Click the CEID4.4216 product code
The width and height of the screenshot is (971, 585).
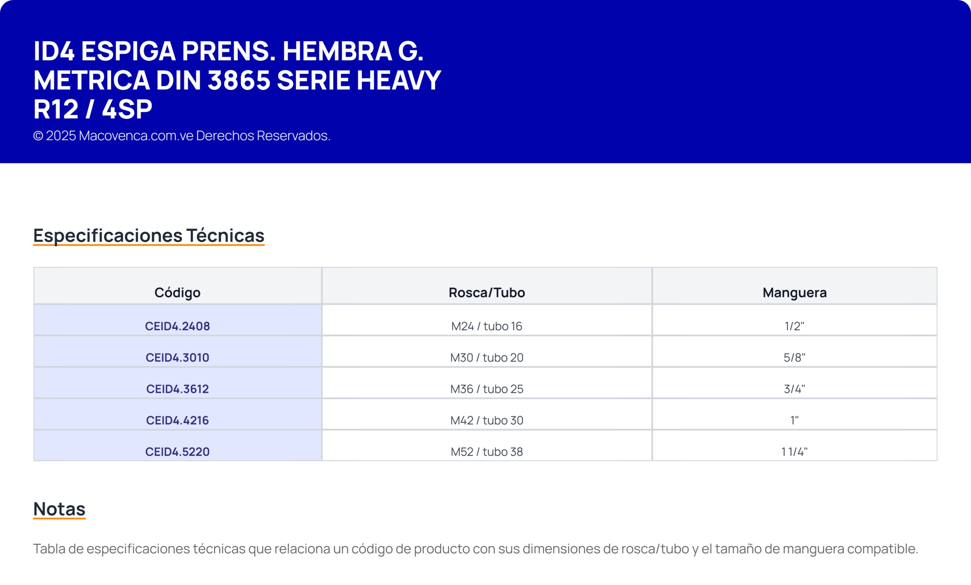178,421
